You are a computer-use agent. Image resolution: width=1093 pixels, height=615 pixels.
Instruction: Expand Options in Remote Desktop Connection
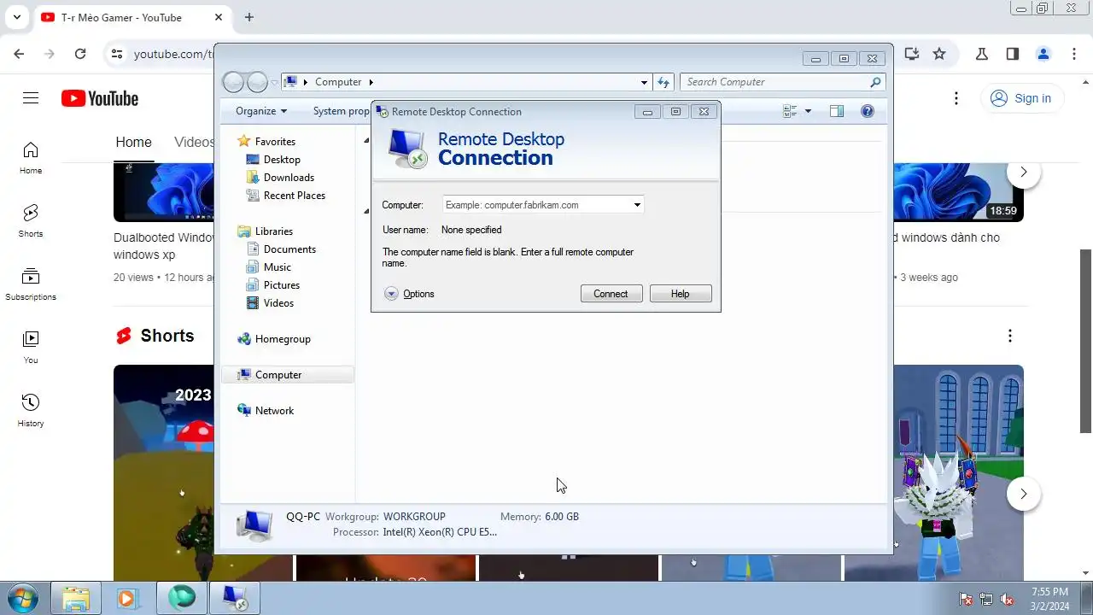(409, 294)
